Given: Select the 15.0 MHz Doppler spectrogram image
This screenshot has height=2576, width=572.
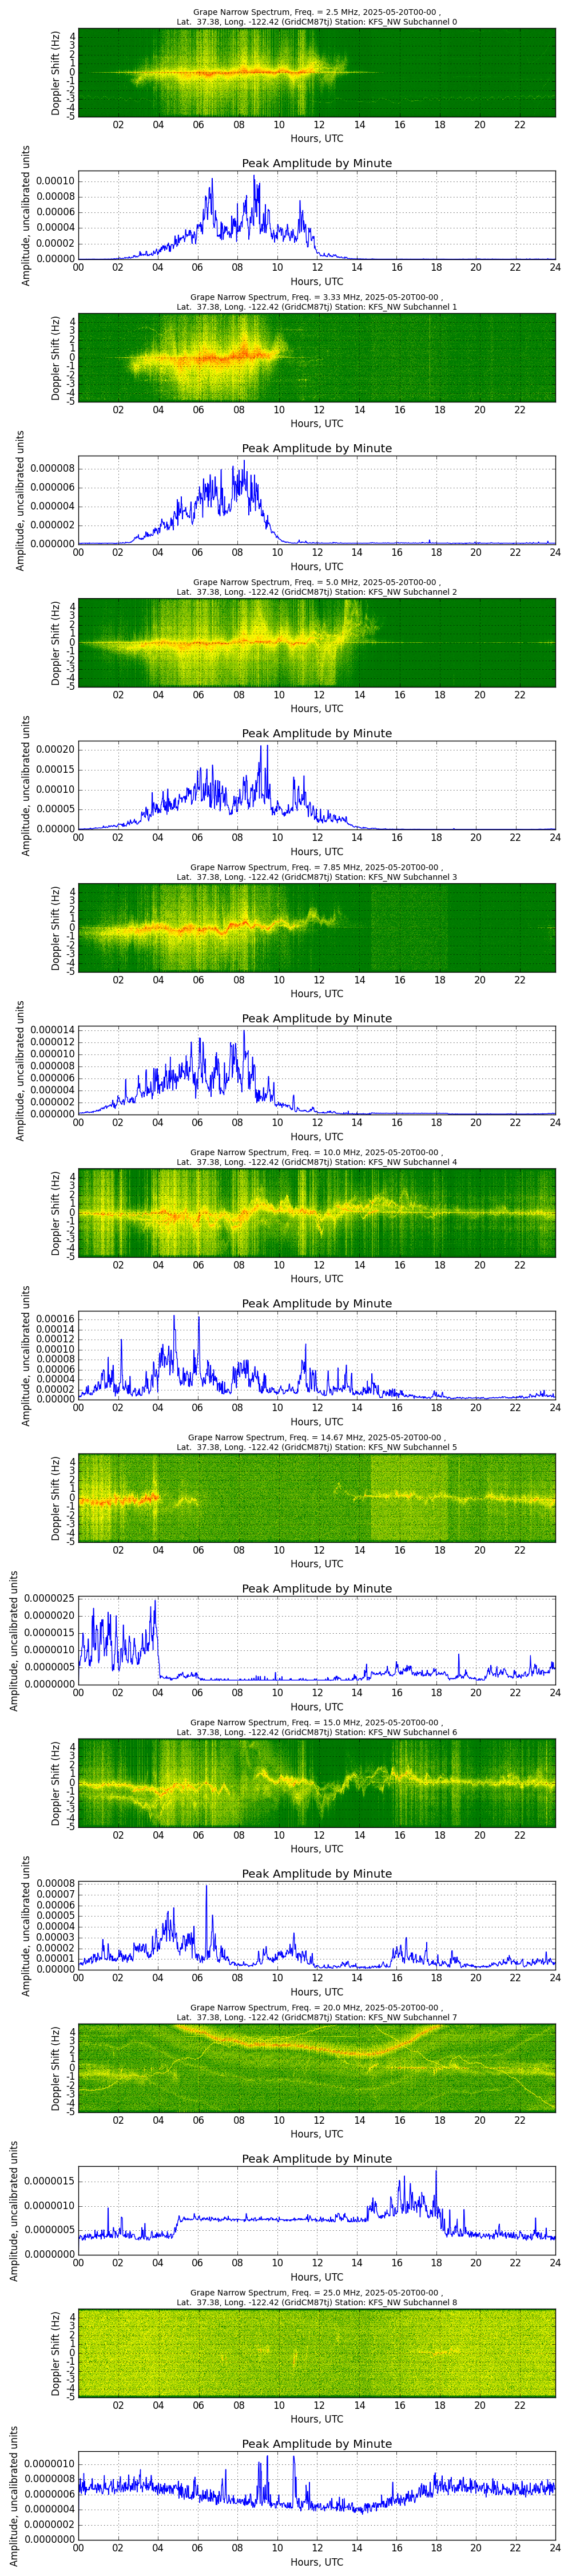Looking at the screenshot, I should pos(316,1782).
